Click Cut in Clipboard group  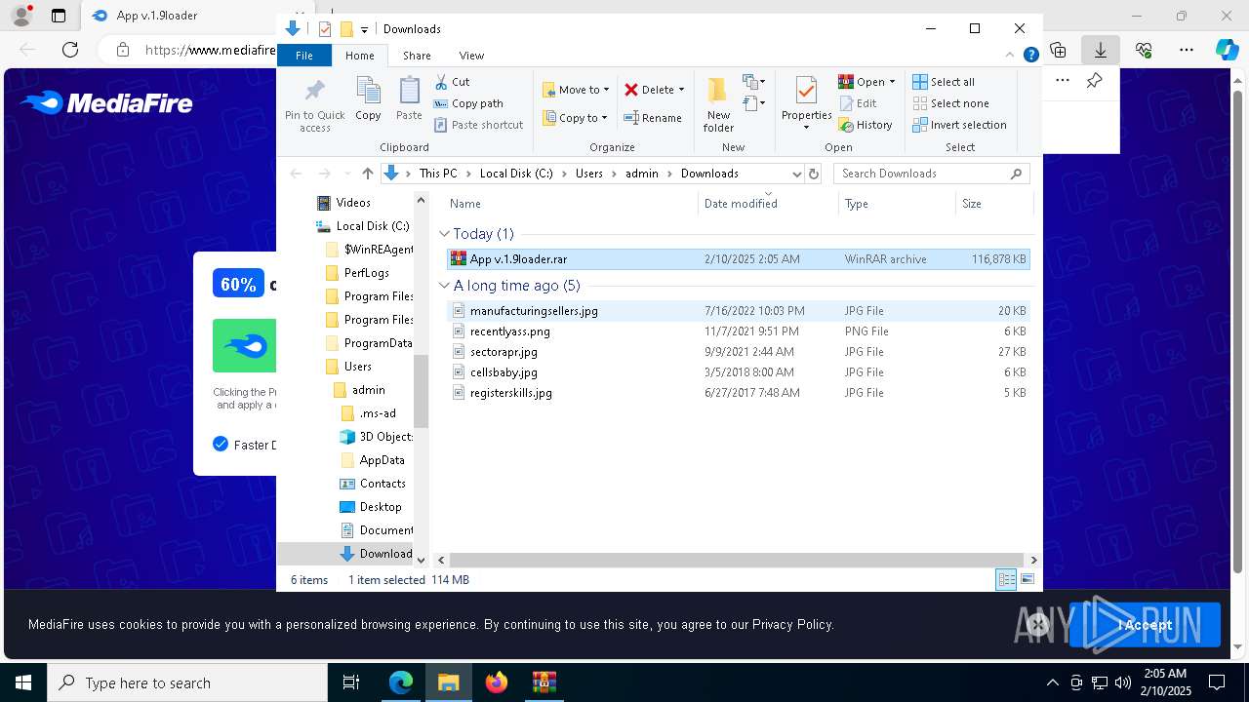coord(452,82)
